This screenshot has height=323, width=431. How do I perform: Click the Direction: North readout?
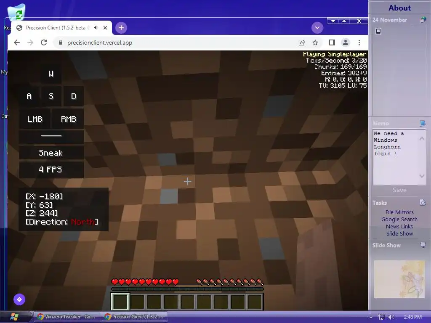pos(62,222)
